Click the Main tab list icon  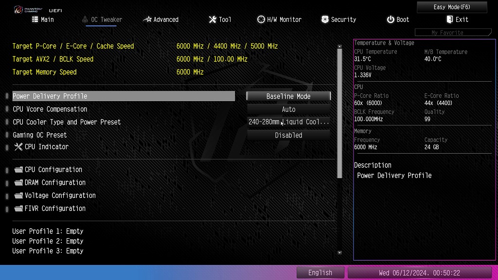click(x=35, y=19)
